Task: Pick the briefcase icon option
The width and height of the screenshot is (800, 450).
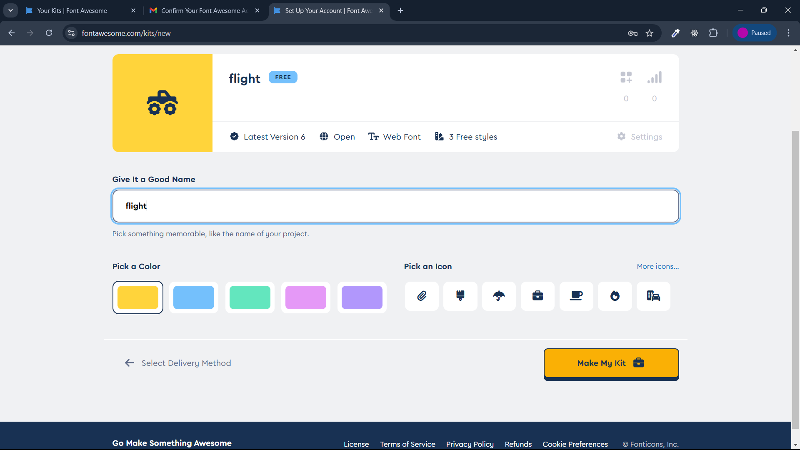Action: click(x=537, y=296)
